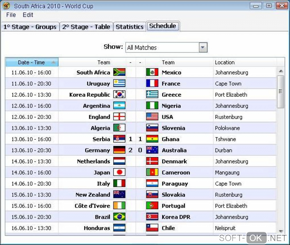Screen dimensions: 290x245
Task: Click the Cameroon flag icon
Action: (x=152, y=172)
